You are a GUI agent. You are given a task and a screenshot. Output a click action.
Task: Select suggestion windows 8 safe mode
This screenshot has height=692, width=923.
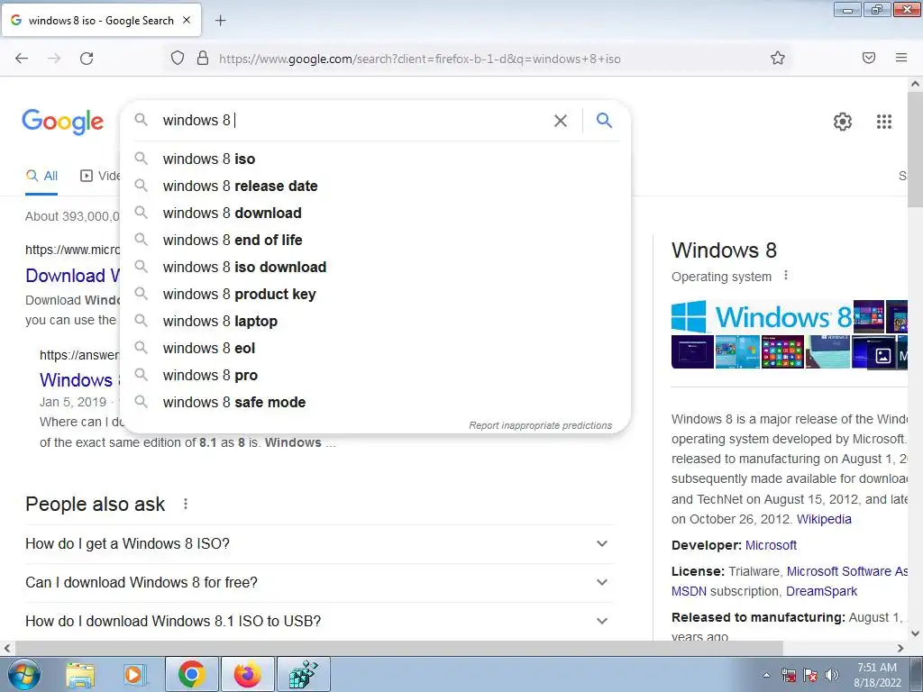pos(376,403)
